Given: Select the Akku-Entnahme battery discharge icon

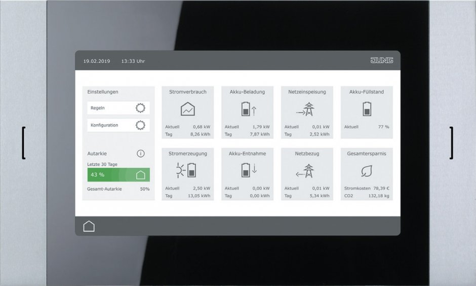Looking at the screenshot, I should click(249, 170).
